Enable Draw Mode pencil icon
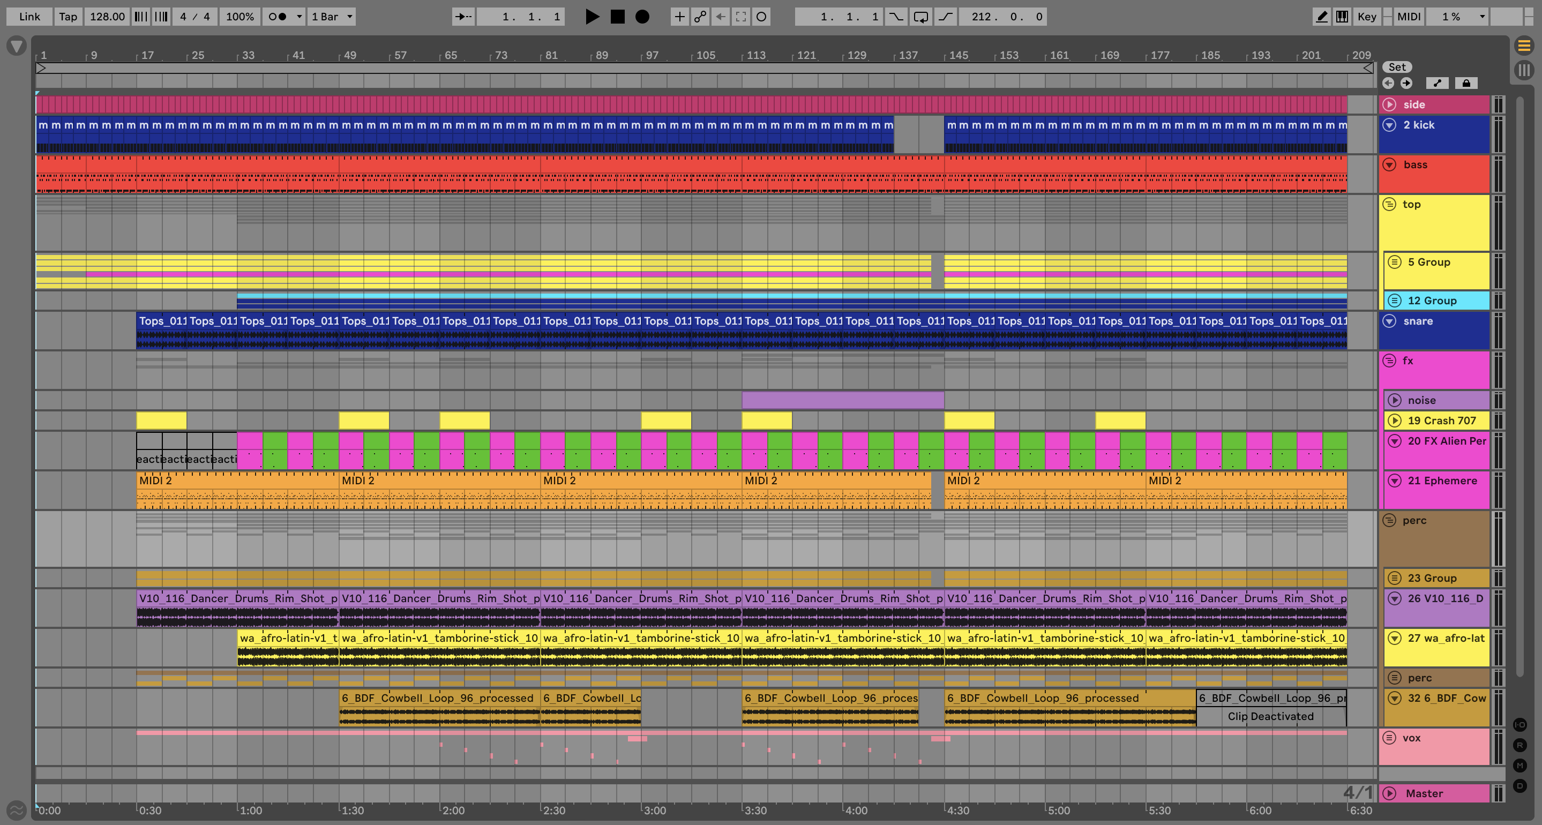Viewport: 1542px width, 825px height. 1321,17
